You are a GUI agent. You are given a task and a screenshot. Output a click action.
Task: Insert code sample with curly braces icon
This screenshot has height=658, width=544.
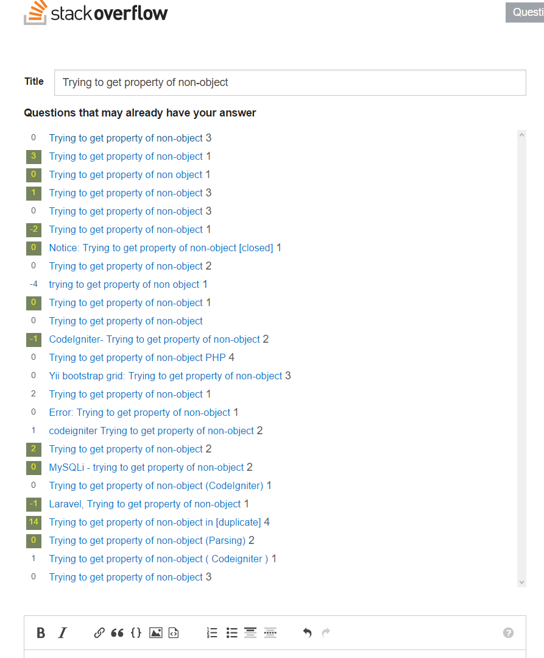click(136, 633)
